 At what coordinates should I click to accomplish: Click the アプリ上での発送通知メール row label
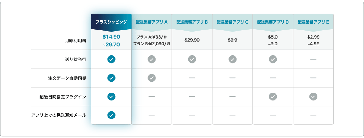click(x=59, y=115)
